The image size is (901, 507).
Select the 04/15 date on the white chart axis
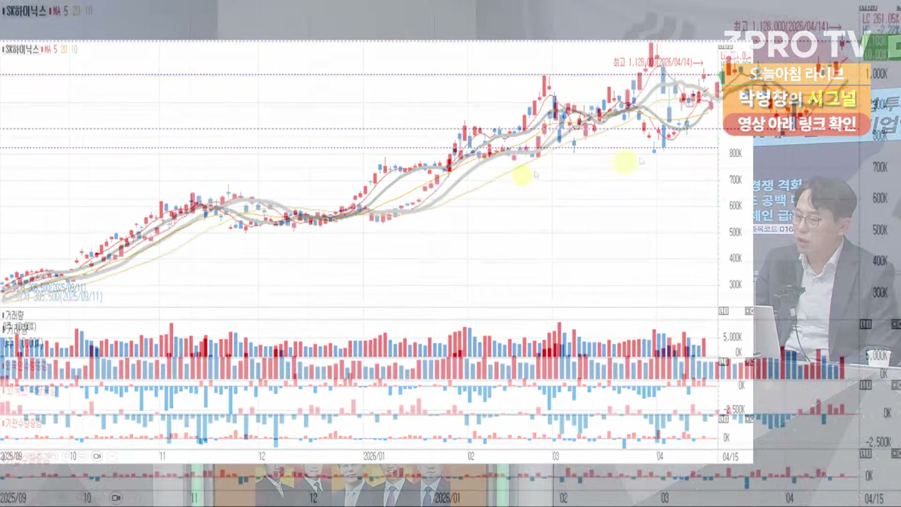[x=730, y=457]
